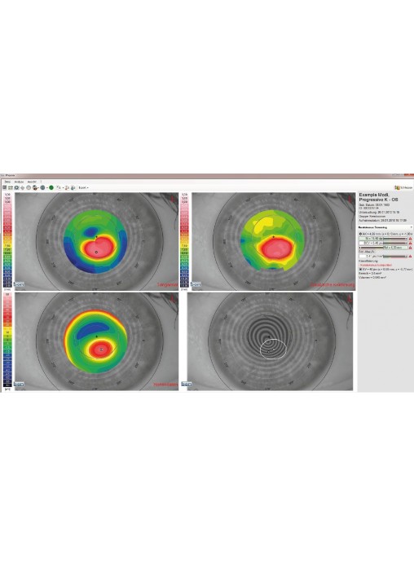Click the Skala button on the ring image panel
The image size is (414, 567).
pos(187,384)
